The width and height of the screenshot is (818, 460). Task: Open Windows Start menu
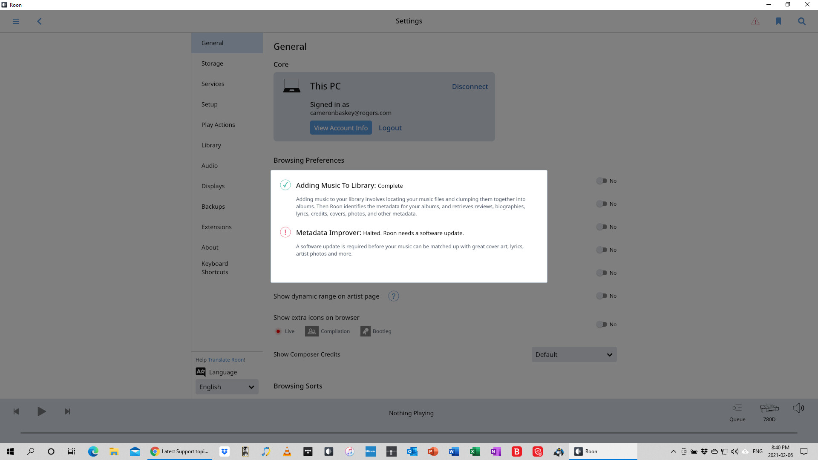pos(10,451)
